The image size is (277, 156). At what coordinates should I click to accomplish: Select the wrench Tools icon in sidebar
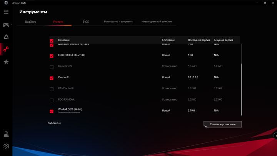pyautogui.click(x=6, y=49)
